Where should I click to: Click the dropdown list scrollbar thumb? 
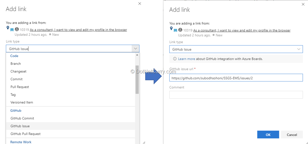(x=137, y=80)
